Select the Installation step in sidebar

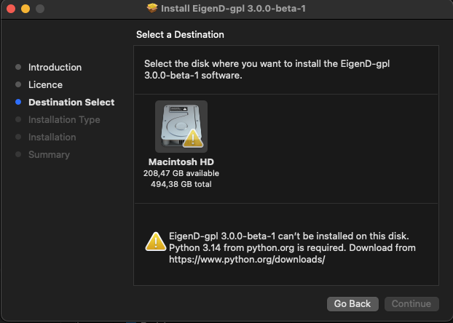[52, 137]
